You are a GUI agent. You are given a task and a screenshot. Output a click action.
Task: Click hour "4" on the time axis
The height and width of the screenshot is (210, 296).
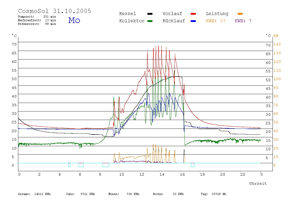60,174
